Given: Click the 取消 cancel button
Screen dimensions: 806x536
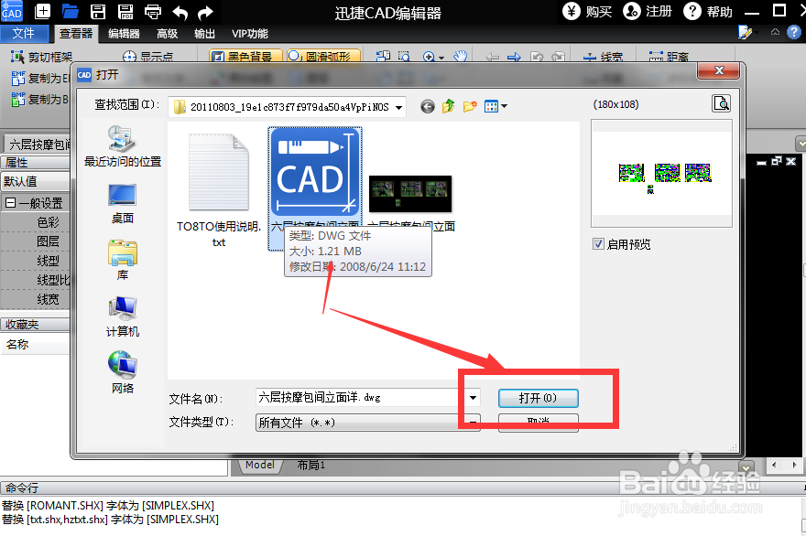Looking at the screenshot, I should [x=538, y=423].
